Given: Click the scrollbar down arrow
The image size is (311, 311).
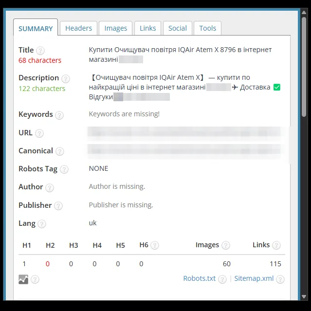Looking at the screenshot, I should (x=304, y=296).
